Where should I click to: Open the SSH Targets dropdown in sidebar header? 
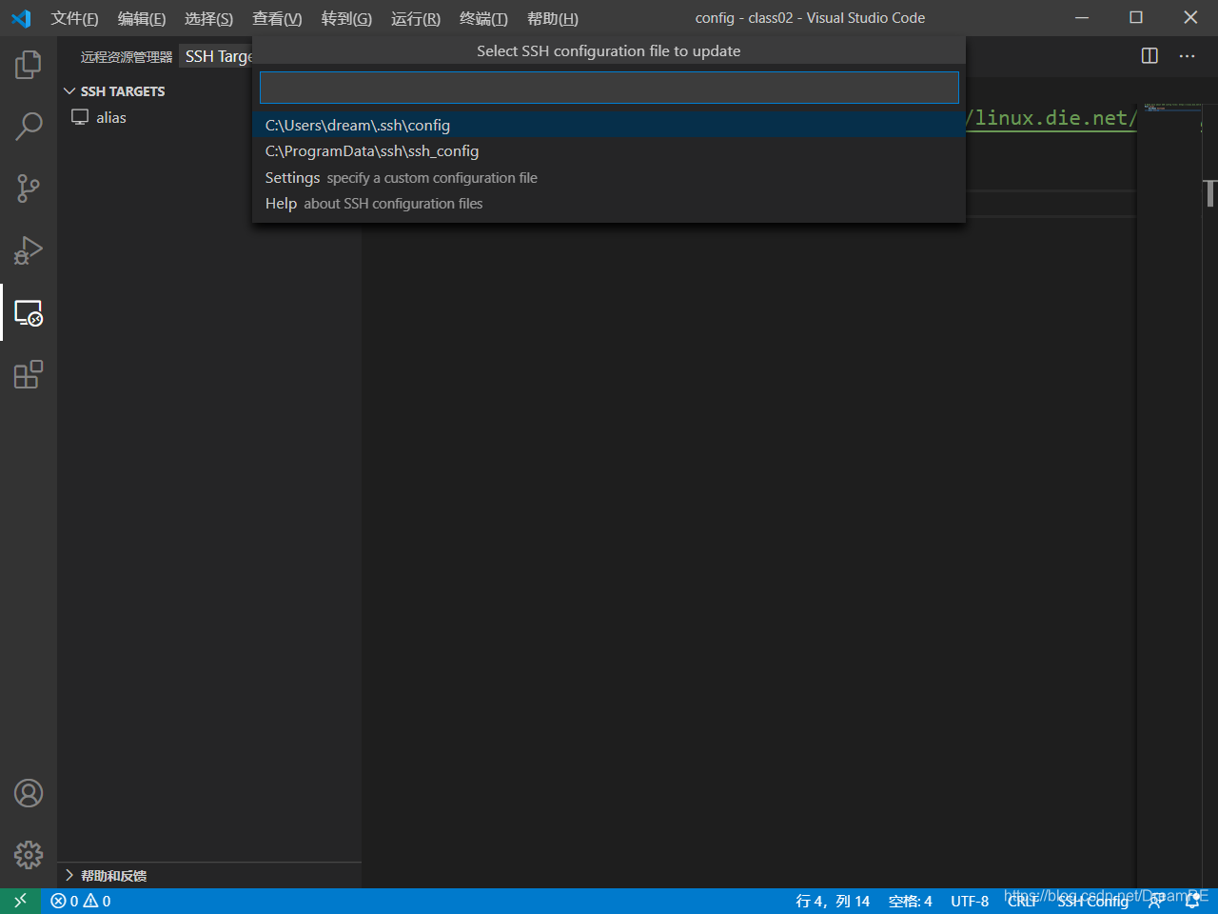pyautogui.click(x=218, y=56)
